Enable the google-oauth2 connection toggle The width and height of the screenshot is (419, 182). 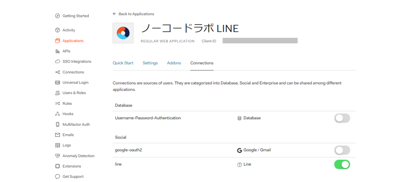click(x=342, y=150)
